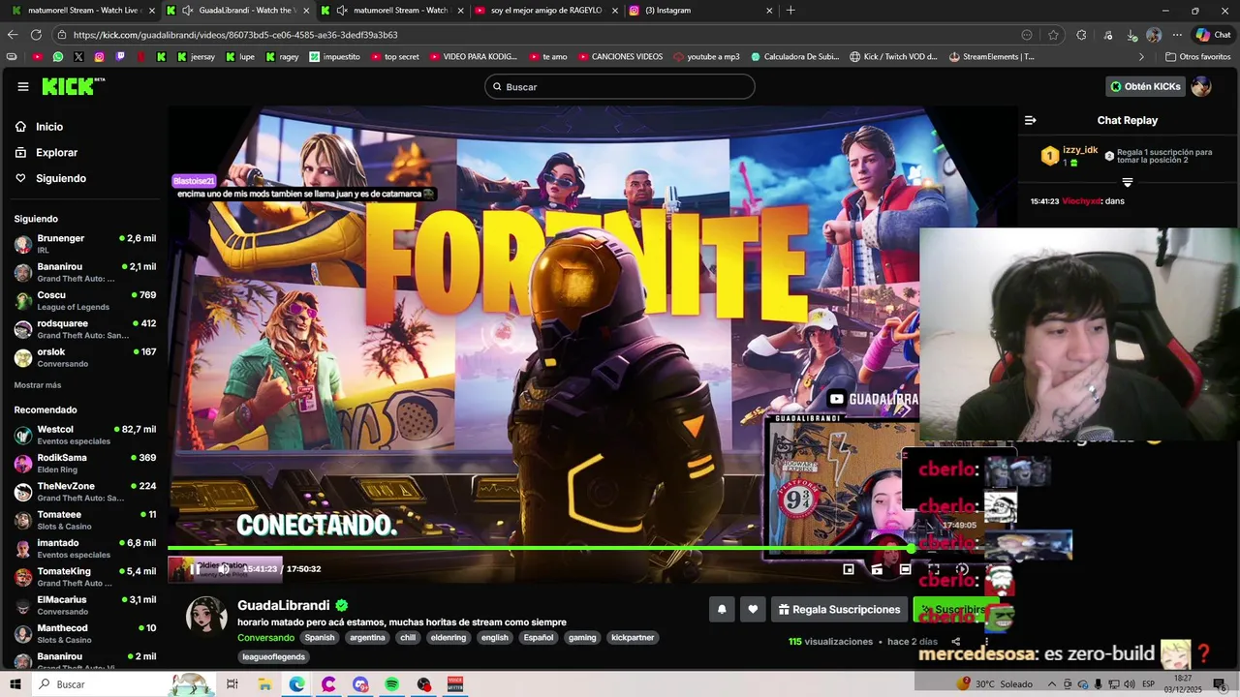
Task: Open the Brunenger channel in Siguiendo
Action: [x=84, y=243]
